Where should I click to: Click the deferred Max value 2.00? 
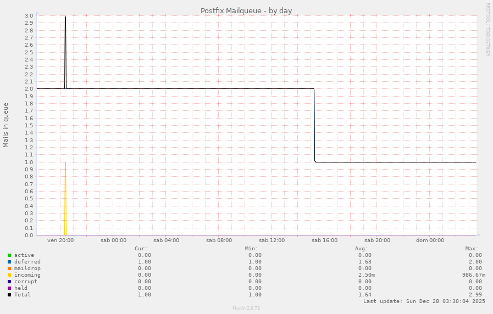click(x=475, y=262)
